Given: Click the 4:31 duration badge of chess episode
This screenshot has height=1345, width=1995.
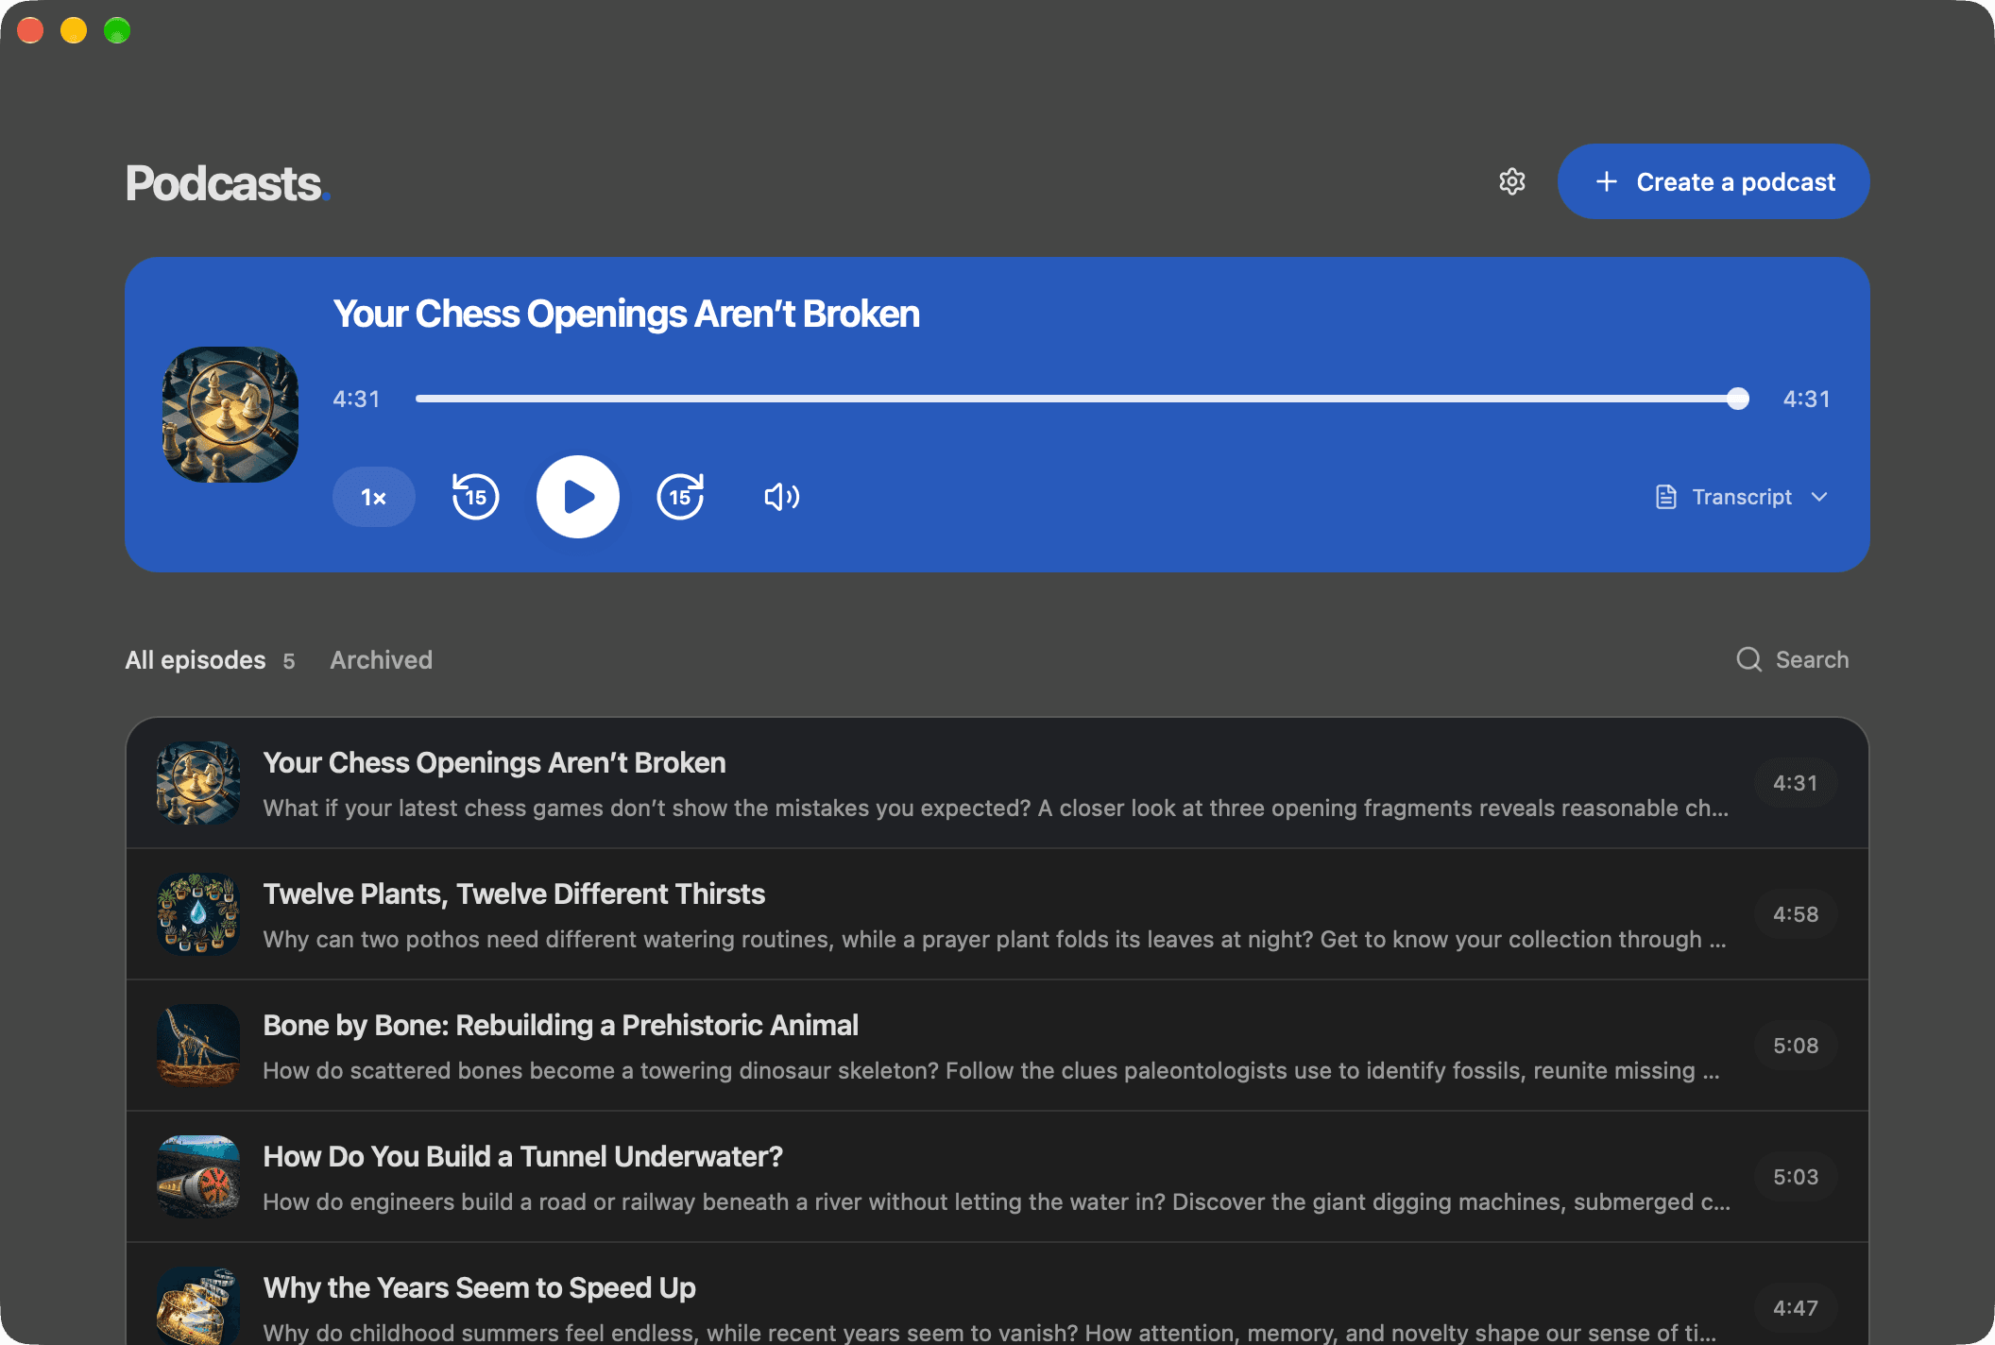Looking at the screenshot, I should pyautogui.click(x=1796, y=783).
